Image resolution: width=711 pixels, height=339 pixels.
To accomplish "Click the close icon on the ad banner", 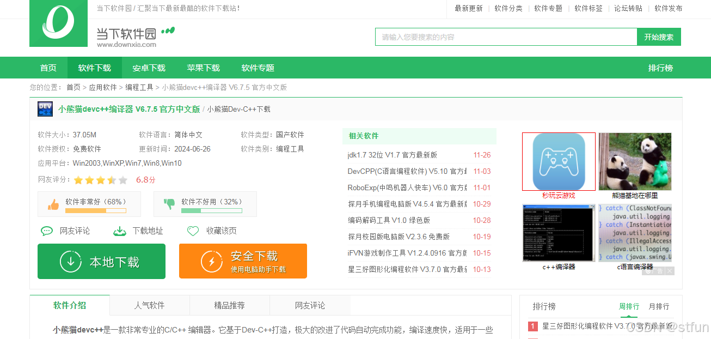I will coord(670,271).
